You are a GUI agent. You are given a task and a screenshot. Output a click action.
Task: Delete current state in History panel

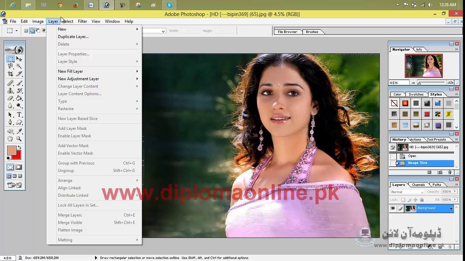pyautogui.click(x=450, y=173)
